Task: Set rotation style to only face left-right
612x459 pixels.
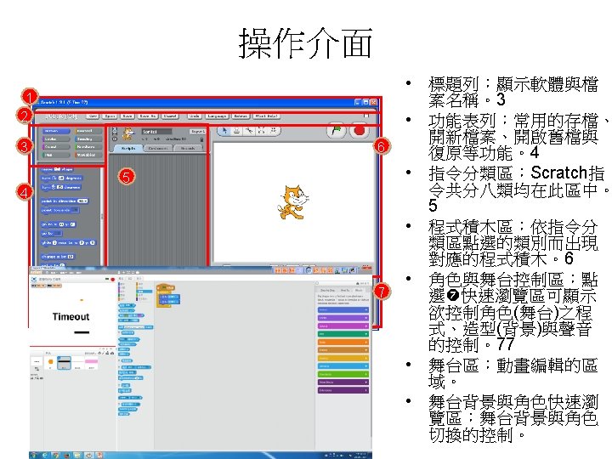Action: [115, 134]
